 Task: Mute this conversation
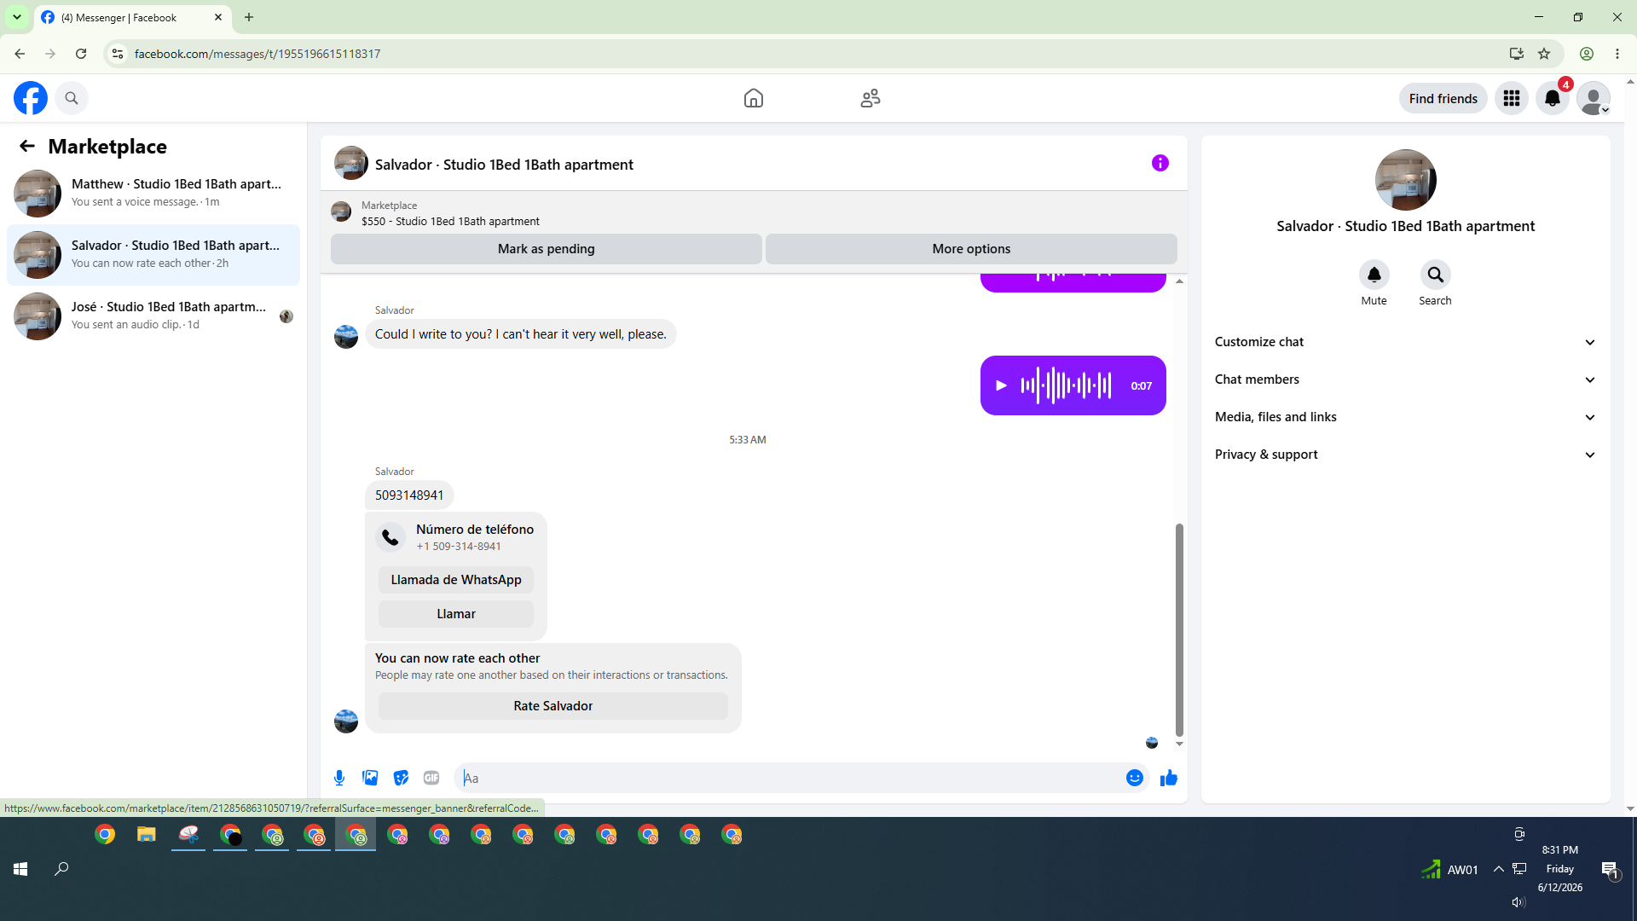[1374, 275]
